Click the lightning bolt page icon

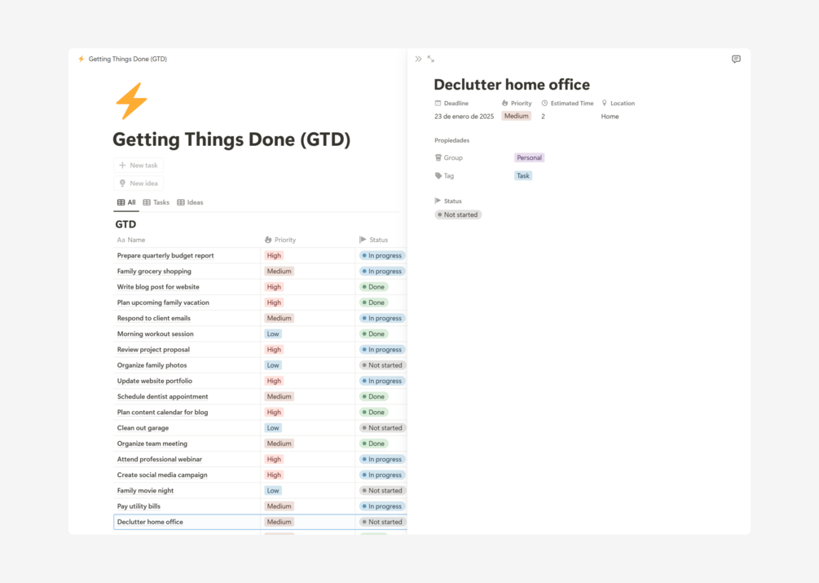point(131,101)
